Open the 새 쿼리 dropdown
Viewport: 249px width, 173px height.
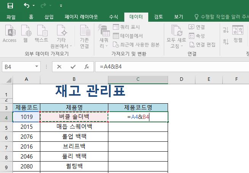[104, 37]
